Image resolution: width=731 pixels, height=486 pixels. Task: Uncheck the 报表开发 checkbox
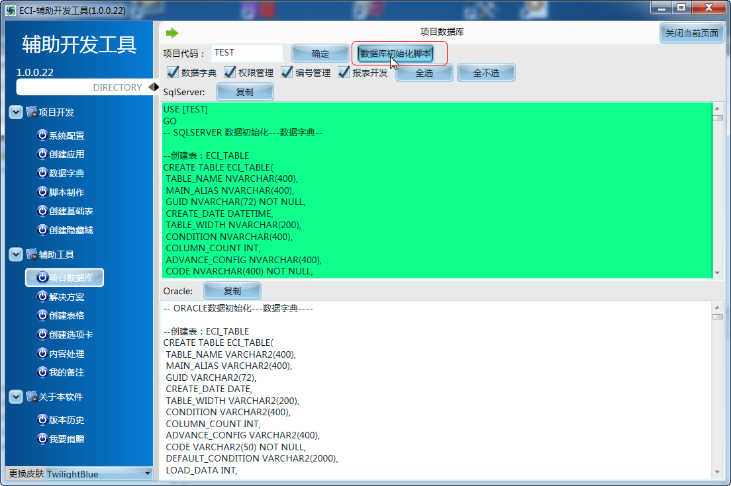click(344, 72)
